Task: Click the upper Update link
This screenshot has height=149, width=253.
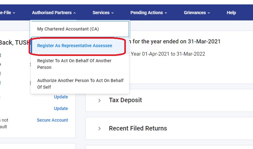Action: click(61, 97)
